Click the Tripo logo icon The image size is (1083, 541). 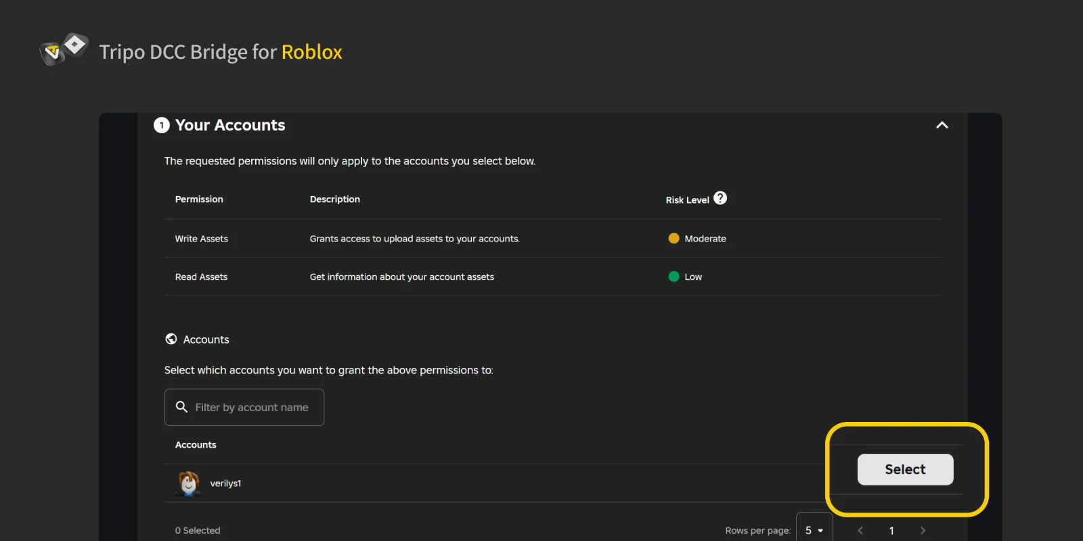click(x=64, y=49)
